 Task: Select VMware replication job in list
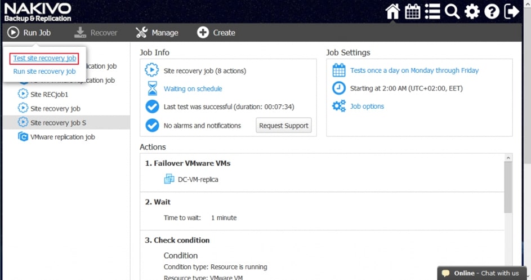pos(62,136)
